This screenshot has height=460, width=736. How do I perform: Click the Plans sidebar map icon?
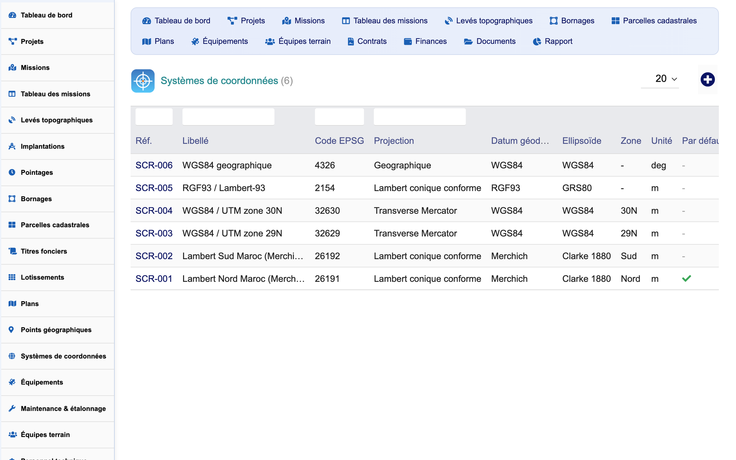pyautogui.click(x=12, y=303)
